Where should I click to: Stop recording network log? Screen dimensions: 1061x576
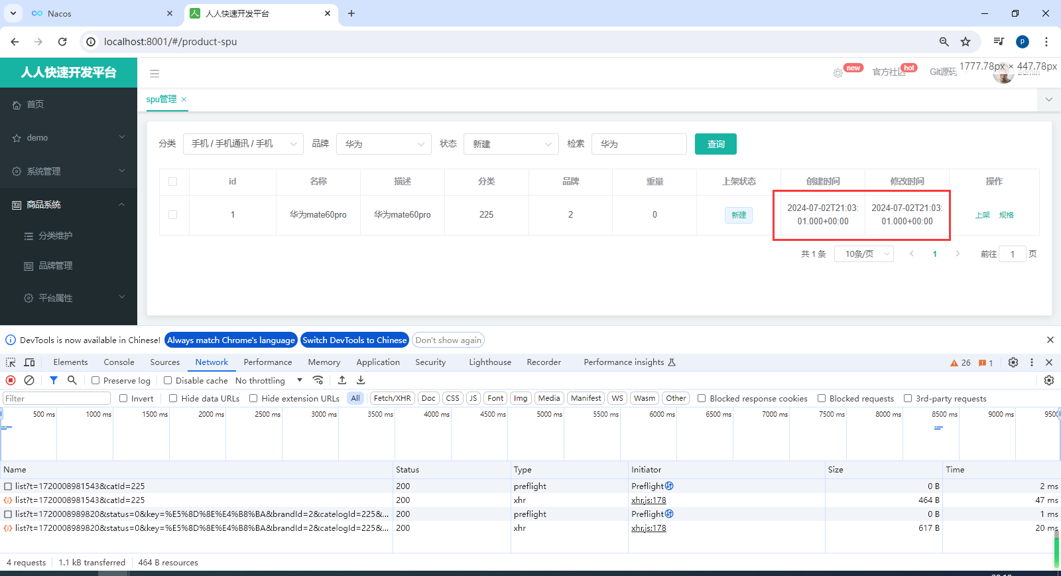click(11, 380)
